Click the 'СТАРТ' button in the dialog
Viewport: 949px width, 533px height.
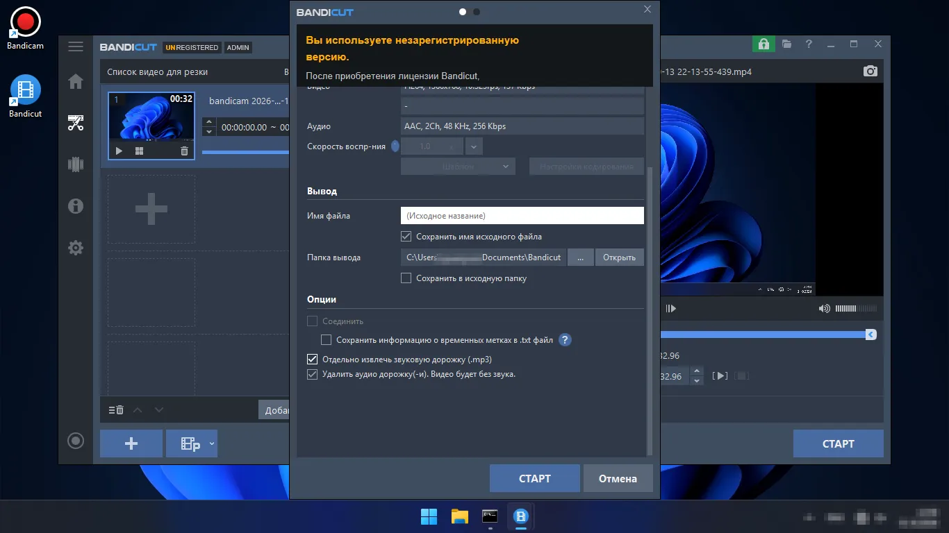535,478
